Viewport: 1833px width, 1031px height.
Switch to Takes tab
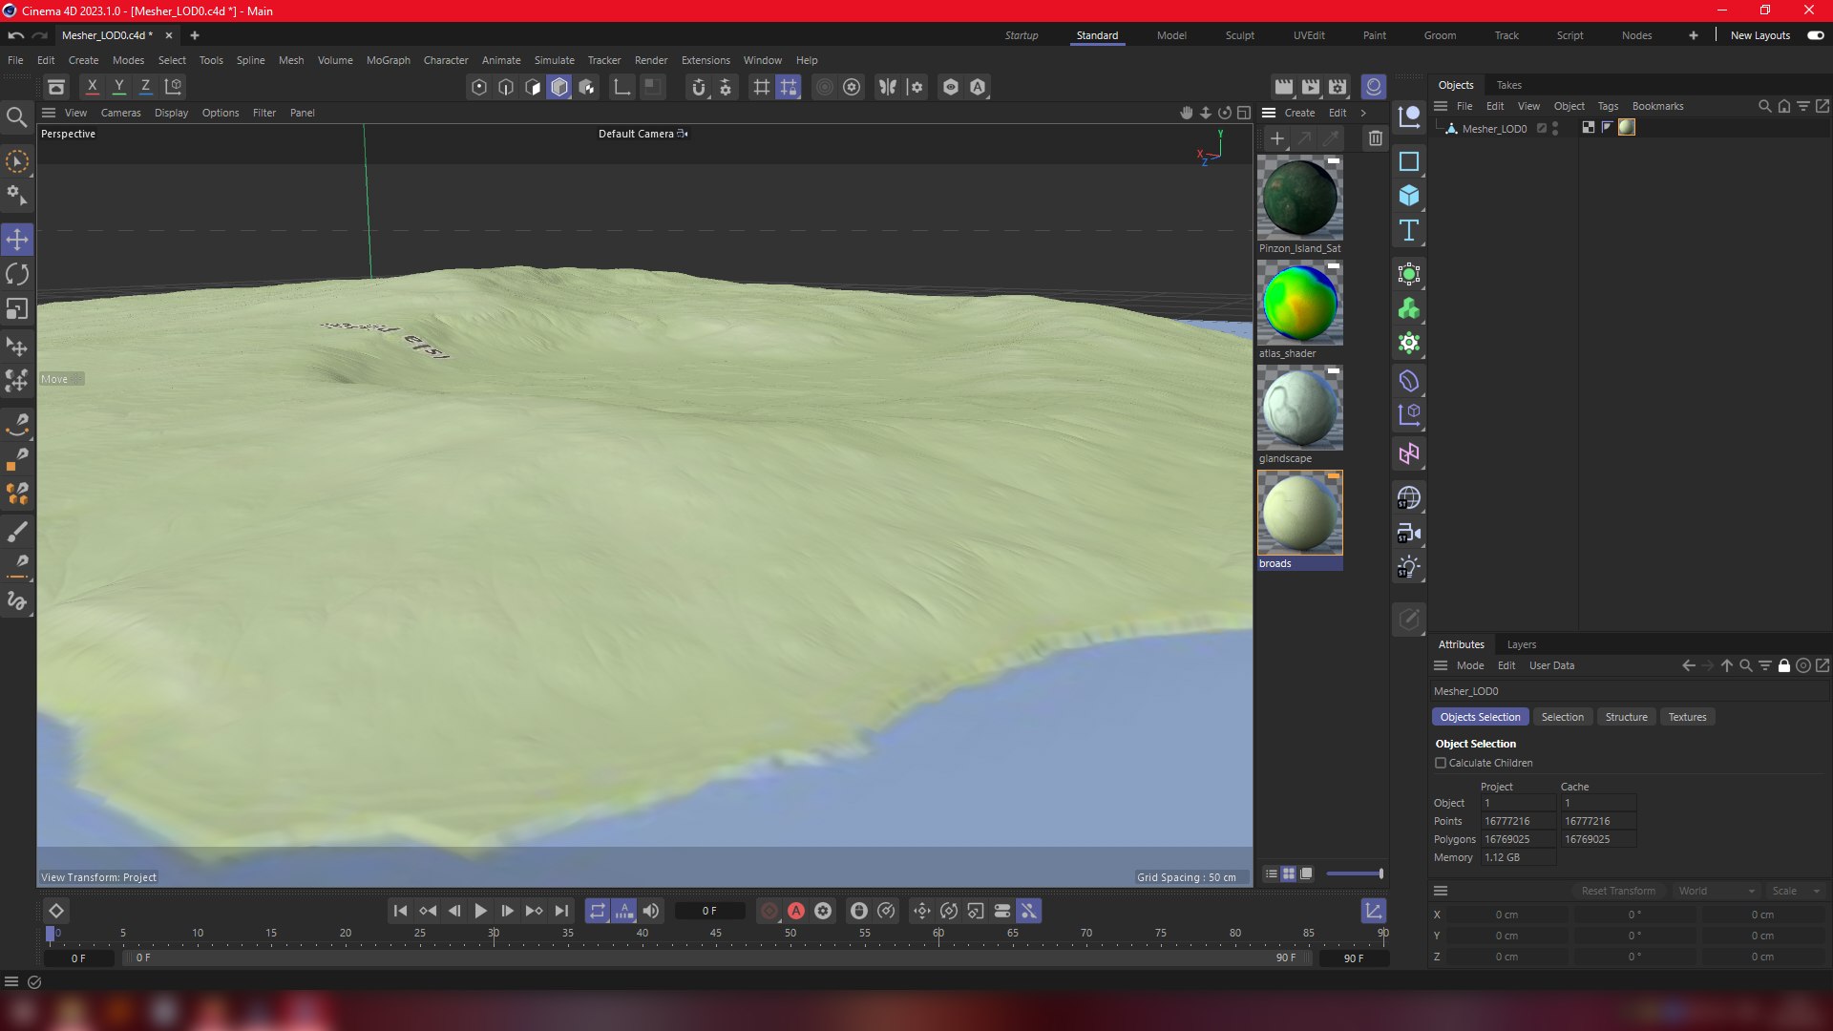(1508, 85)
